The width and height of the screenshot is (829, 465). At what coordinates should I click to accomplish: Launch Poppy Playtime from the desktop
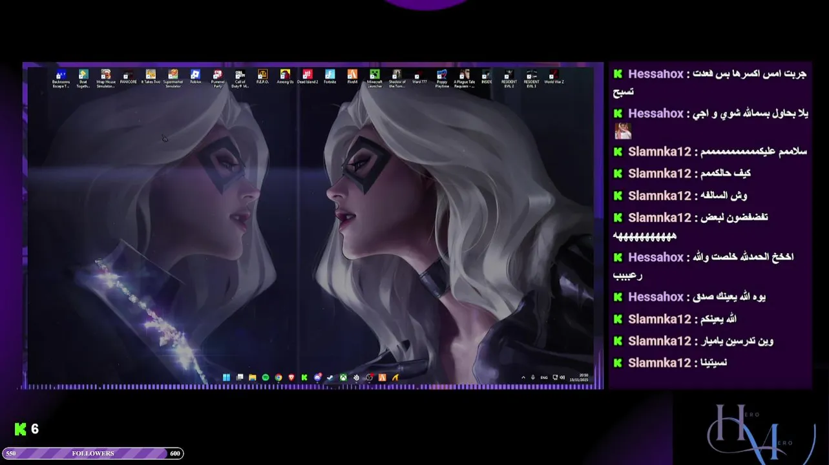442,78
